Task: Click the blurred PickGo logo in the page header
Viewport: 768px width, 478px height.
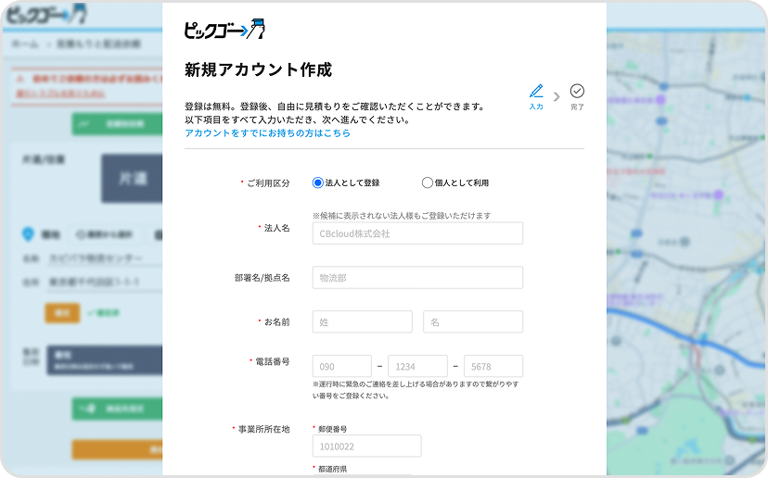Action: 45,14
